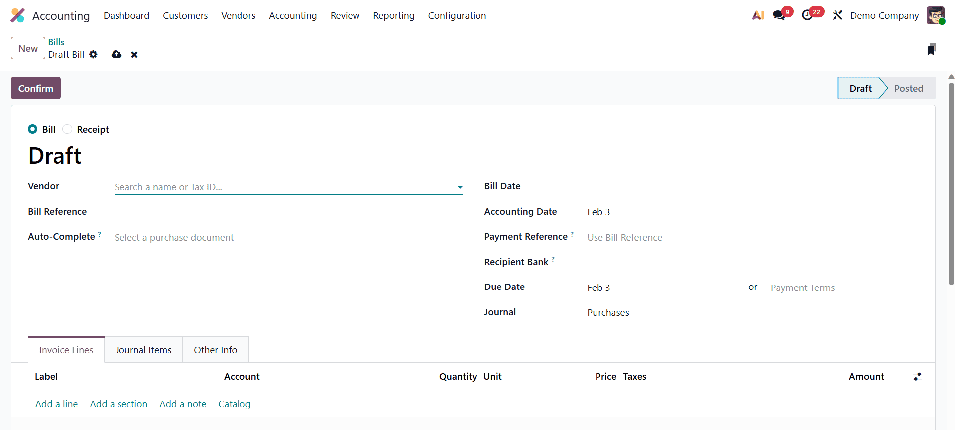Open the Configuration menu
The width and height of the screenshot is (955, 430).
click(x=457, y=15)
